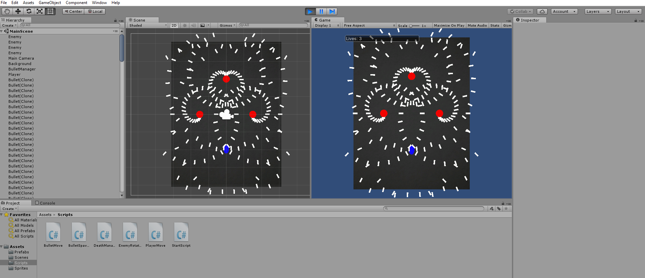Open the File menu
The image size is (645, 278).
coord(4,3)
